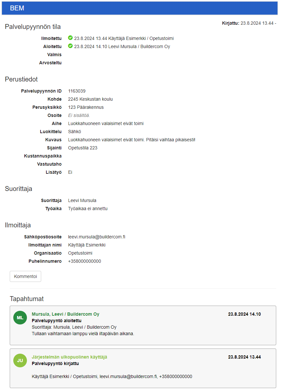Click the BEM header title
This screenshot has height=392, width=284.
(17, 8)
